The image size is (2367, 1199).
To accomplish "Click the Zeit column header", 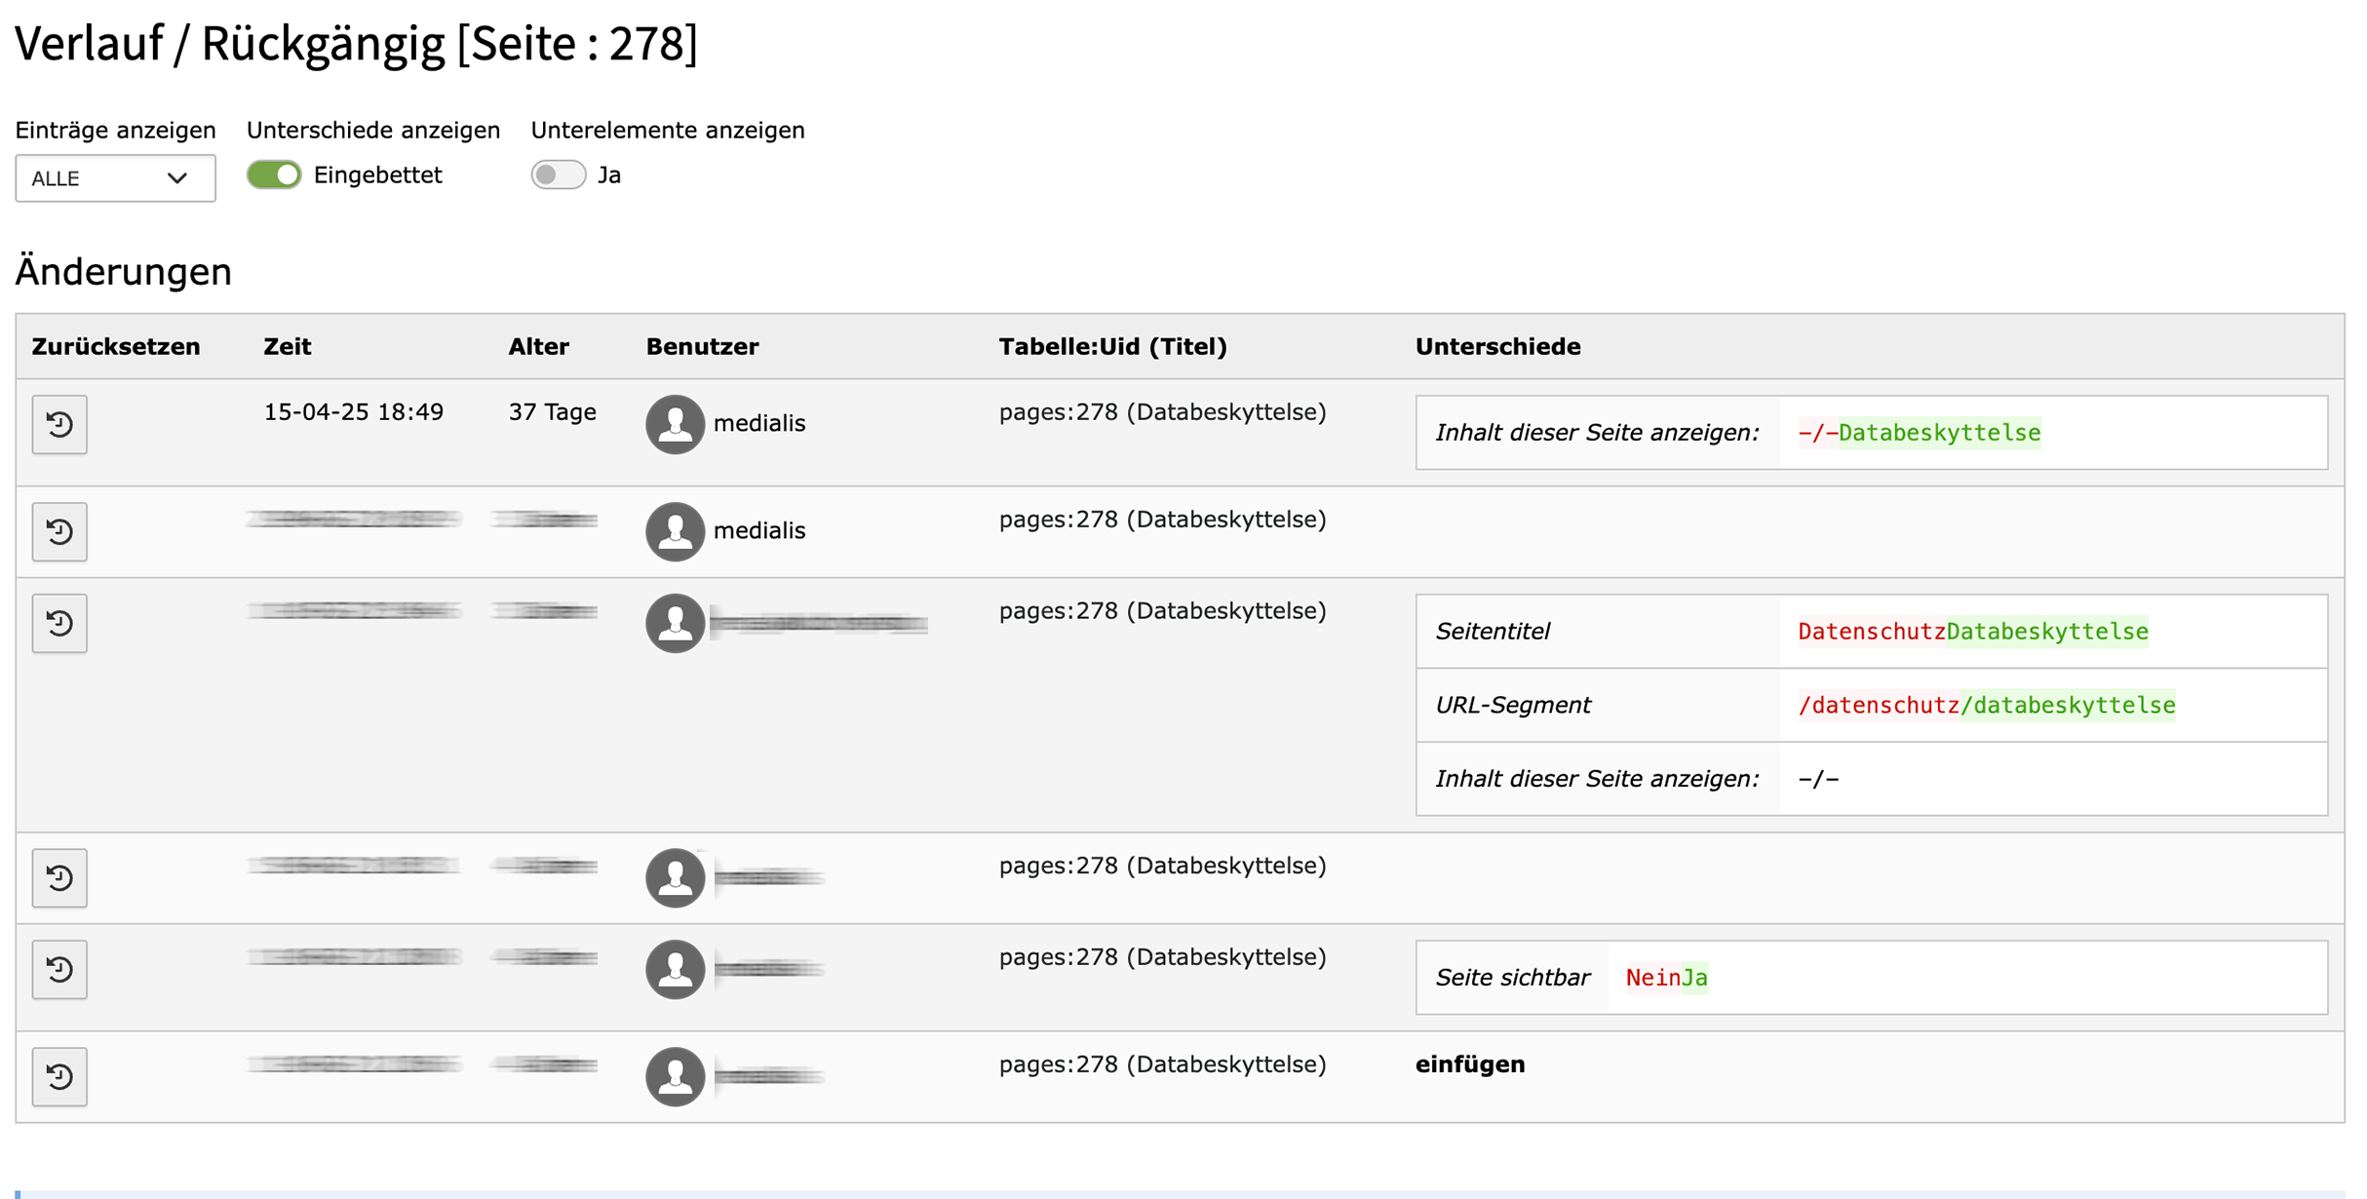I will (x=288, y=346).
